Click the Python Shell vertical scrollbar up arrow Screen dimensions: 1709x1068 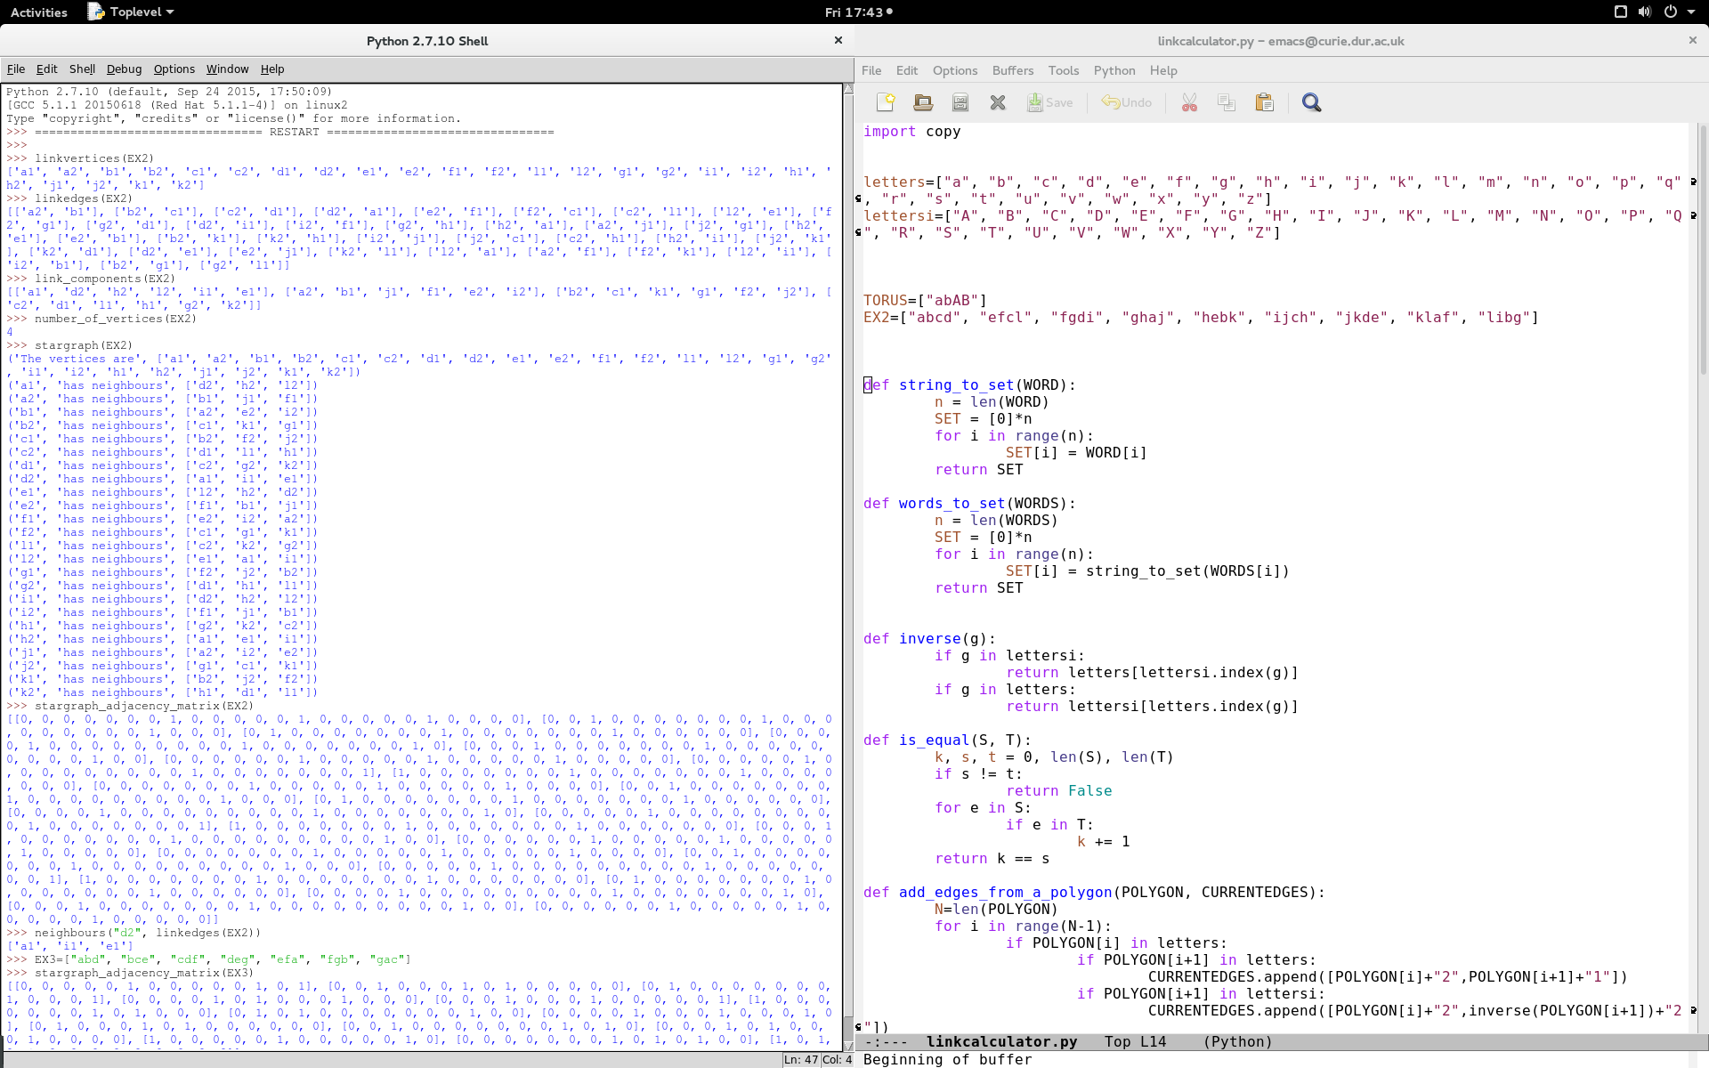(848, 88)
